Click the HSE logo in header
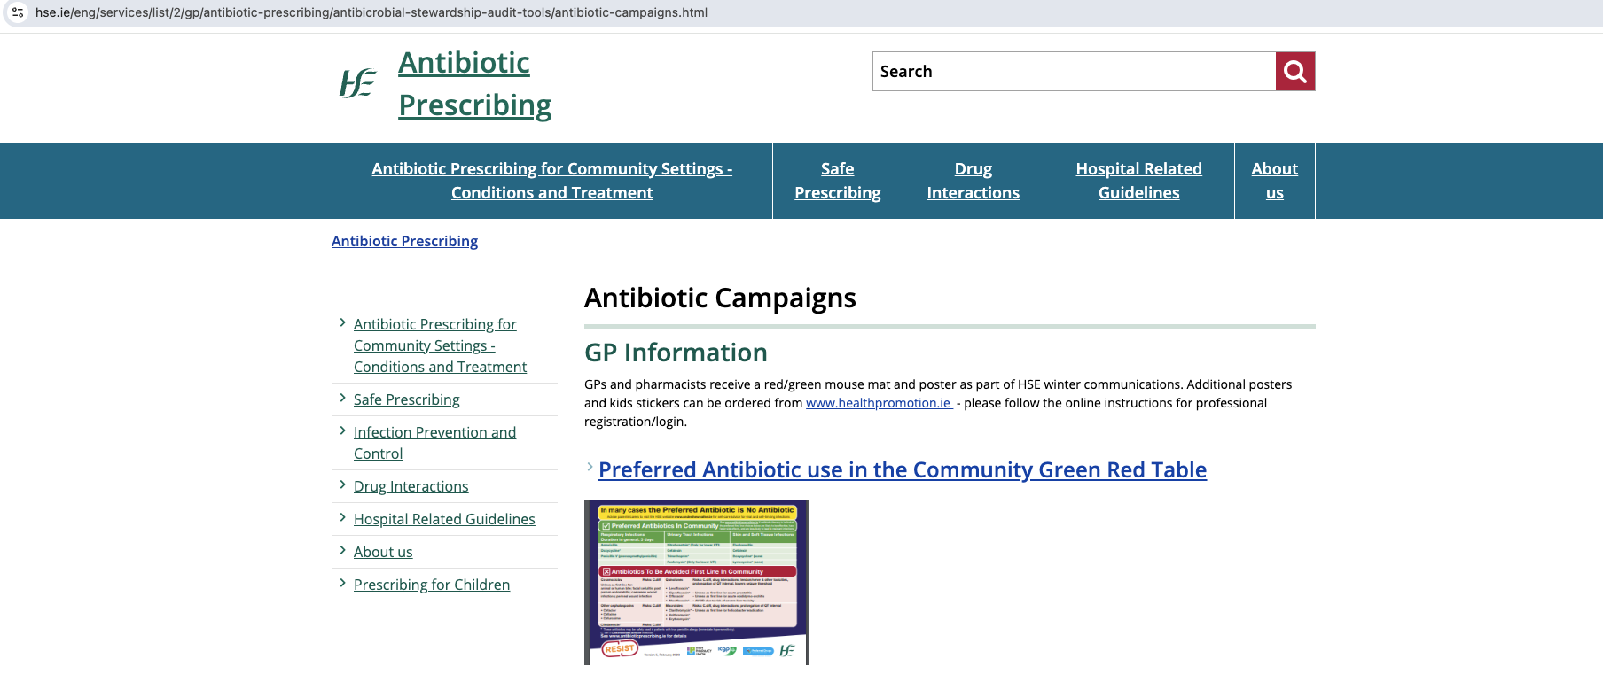1603x682 pixels. click(x=357, y=83)
